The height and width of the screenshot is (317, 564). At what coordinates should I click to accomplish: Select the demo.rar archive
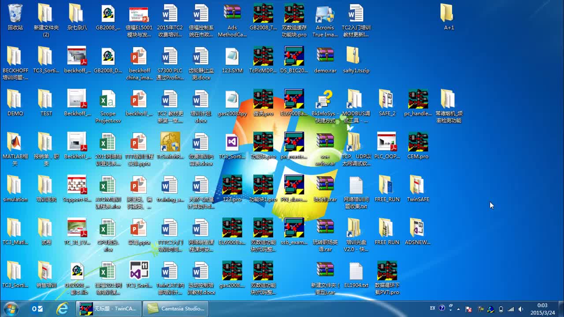[325, 60]
